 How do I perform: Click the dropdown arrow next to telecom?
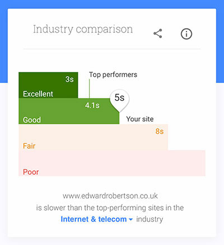tap(131, 219)
